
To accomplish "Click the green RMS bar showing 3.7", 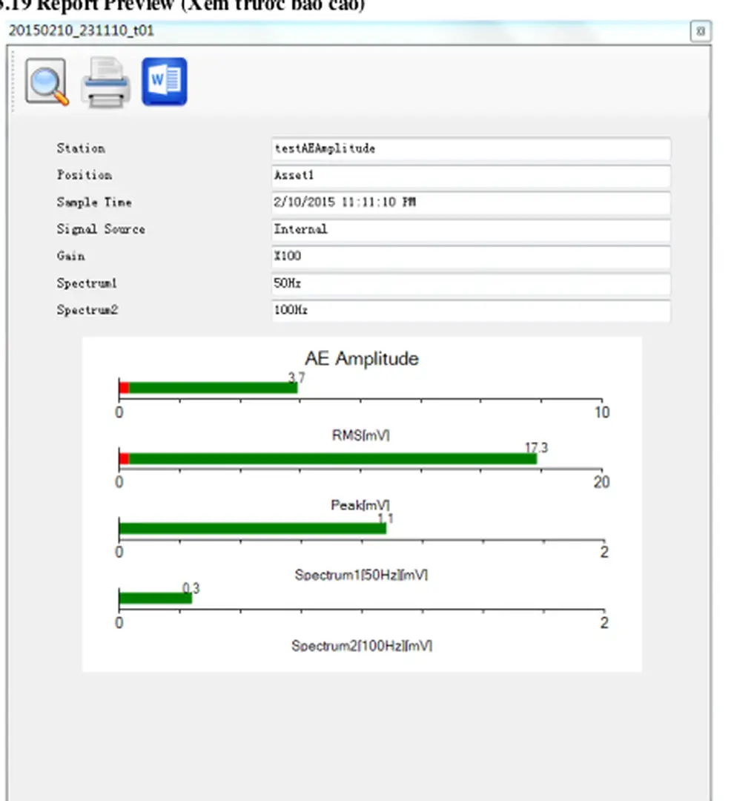I will 213,388.
